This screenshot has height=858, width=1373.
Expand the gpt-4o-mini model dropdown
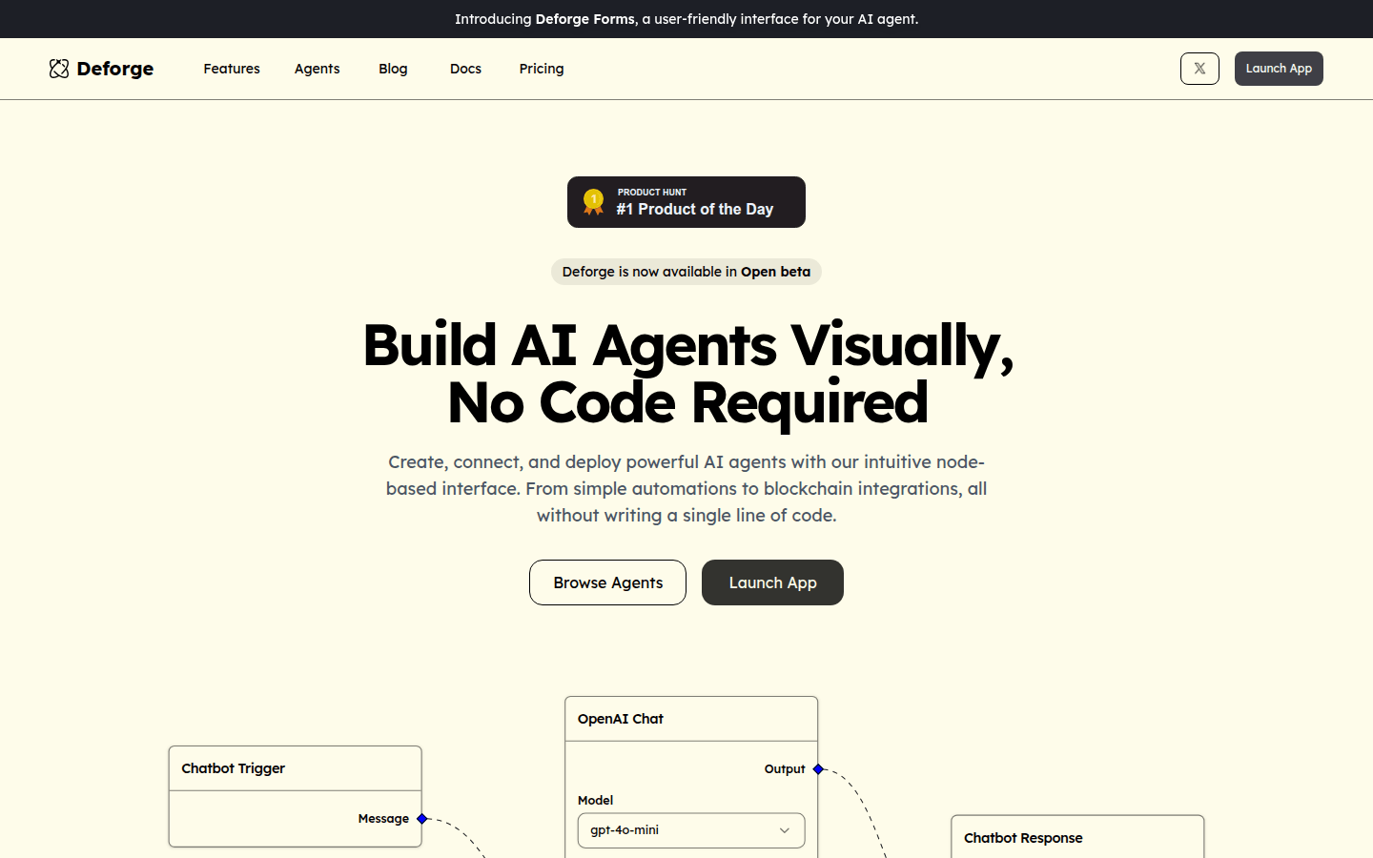690,830
